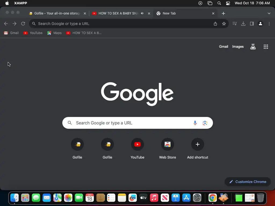Open Finder from the Dock

pyautogui.click(x=15, y=198)
